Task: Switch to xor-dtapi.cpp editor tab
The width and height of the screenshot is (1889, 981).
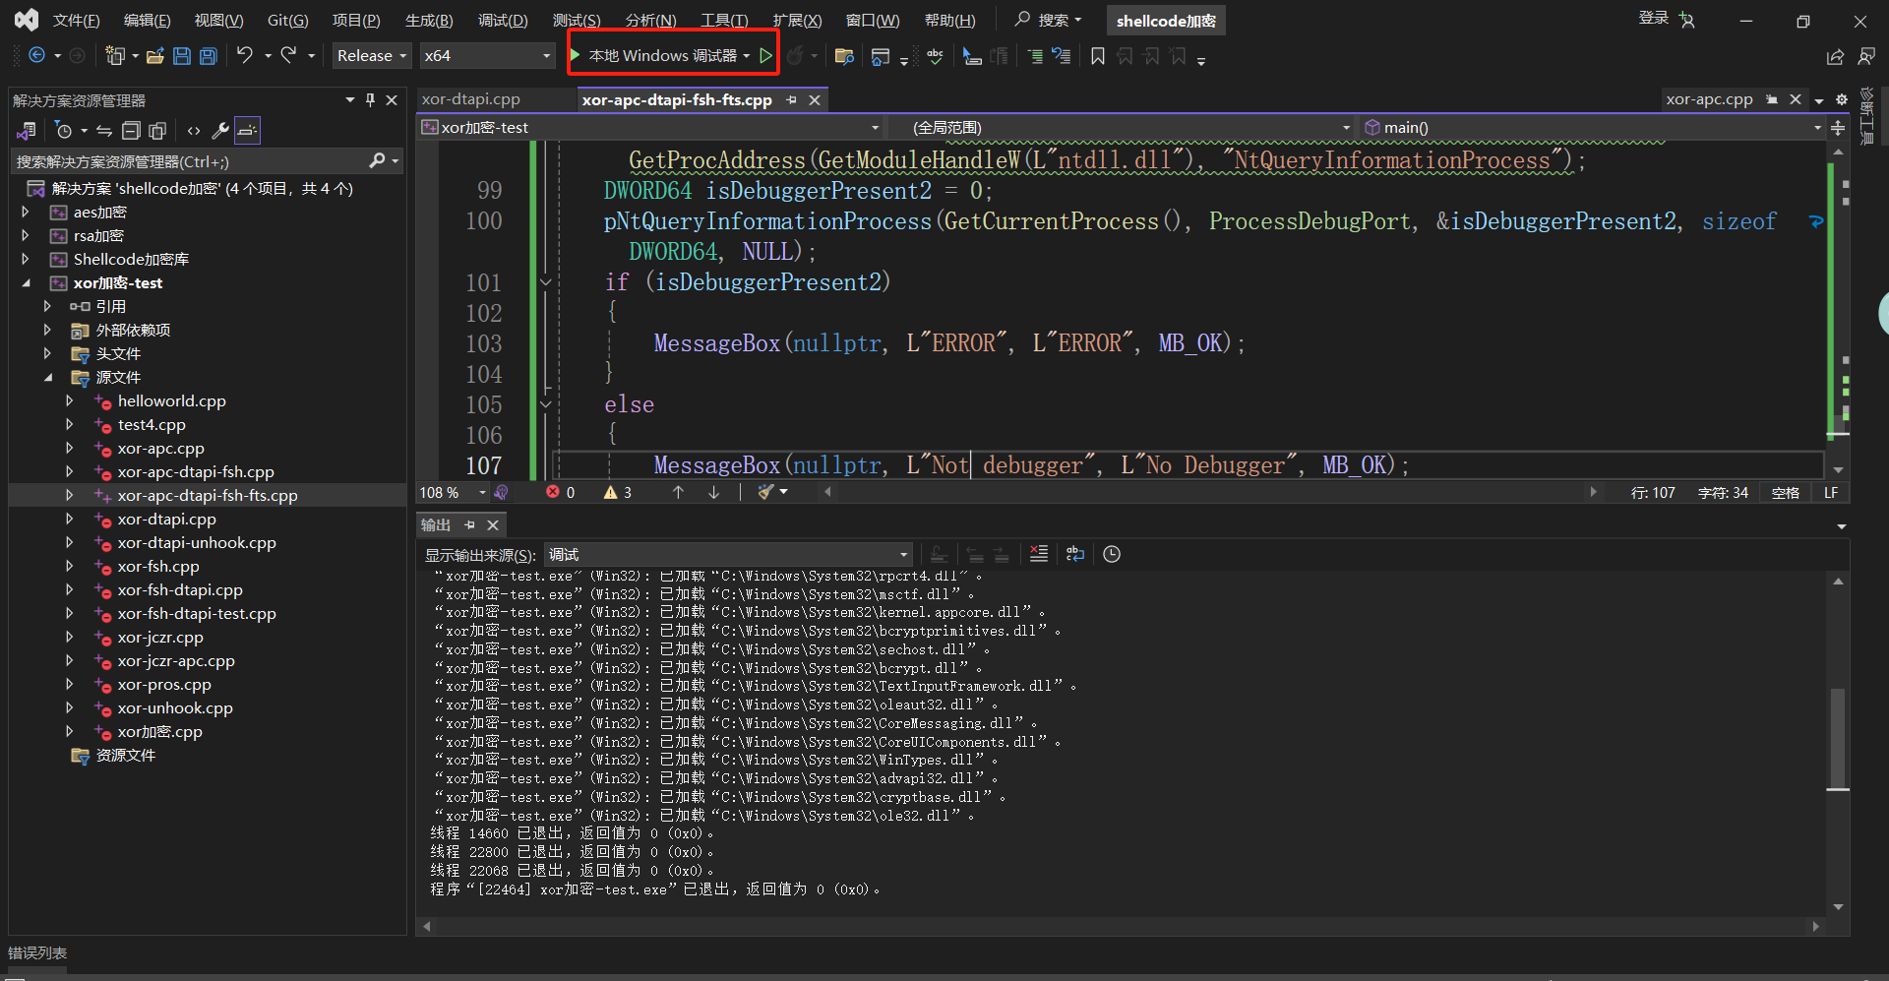Action: [471, 99]
